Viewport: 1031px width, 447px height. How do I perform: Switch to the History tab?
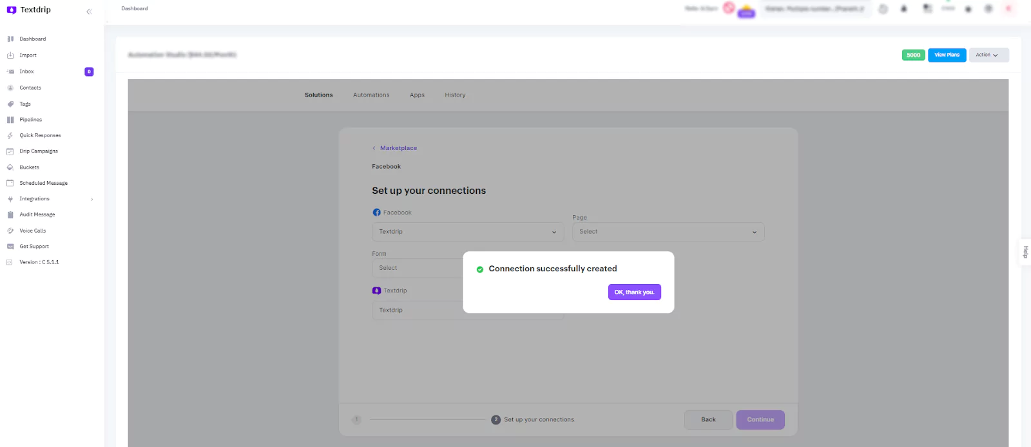click(x=455, y=95)
